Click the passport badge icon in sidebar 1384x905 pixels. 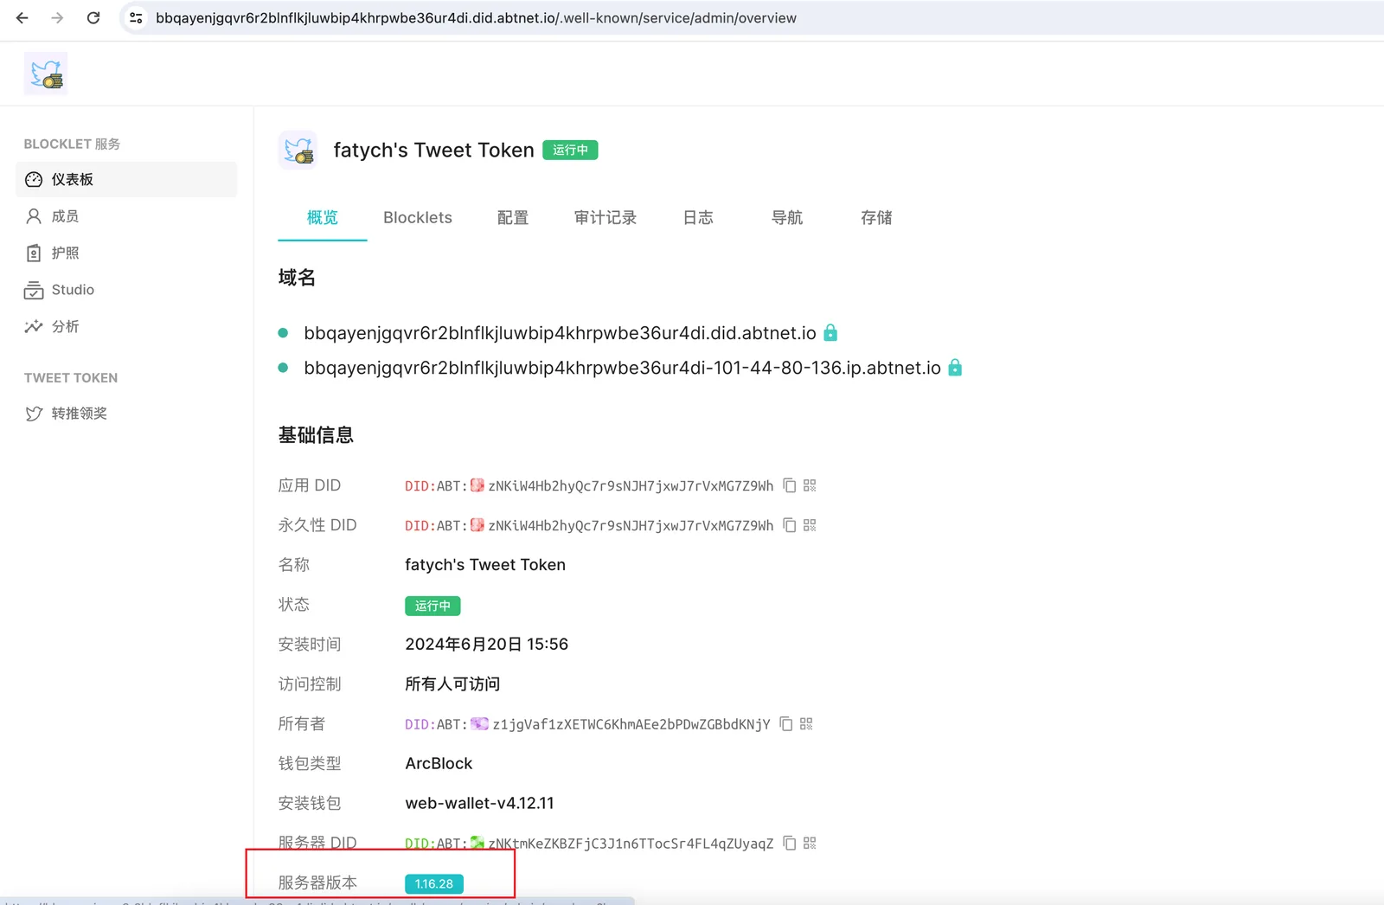(34, 253)
